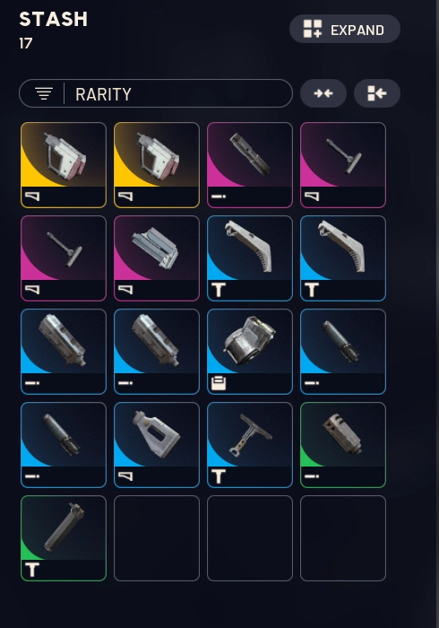Click the sort filter lines icon
The image size is (439, 628).
[44, 93]
